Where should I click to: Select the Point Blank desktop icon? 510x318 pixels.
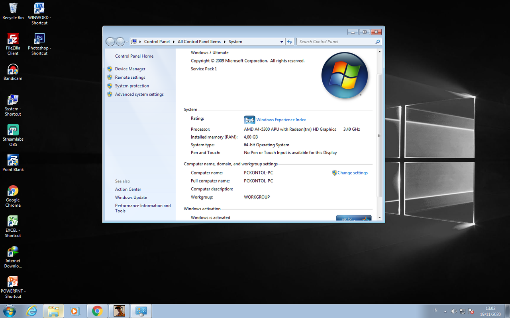pyautogui.click(x=13, y=163)
